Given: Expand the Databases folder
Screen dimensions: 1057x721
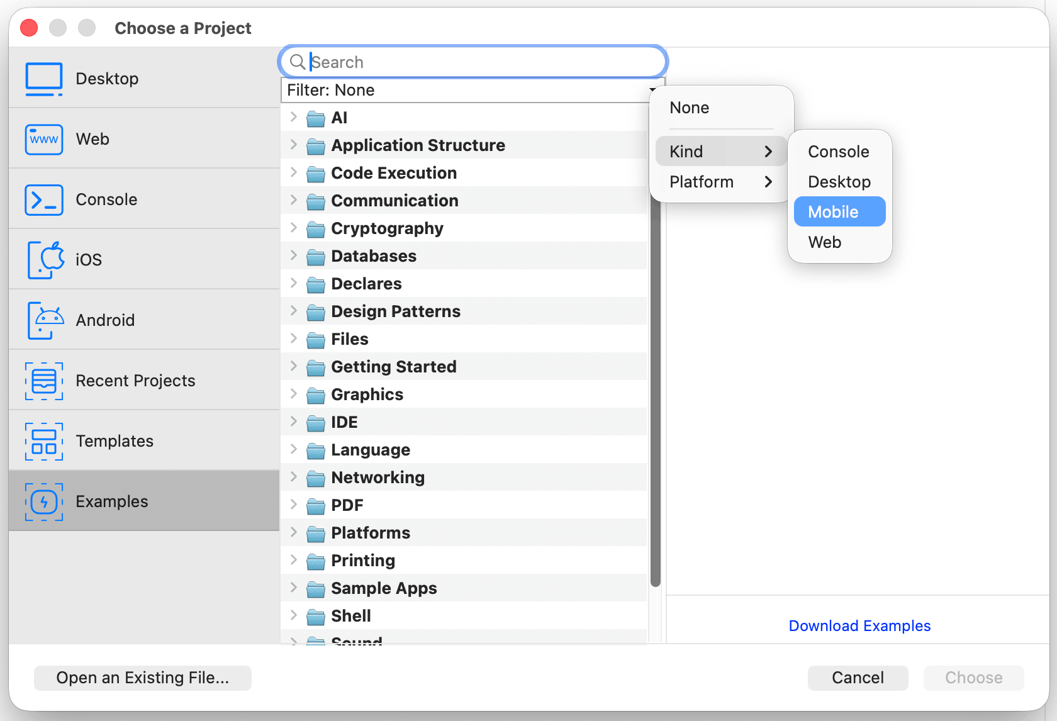Looking at the screenshot, I should pos(294,255).
